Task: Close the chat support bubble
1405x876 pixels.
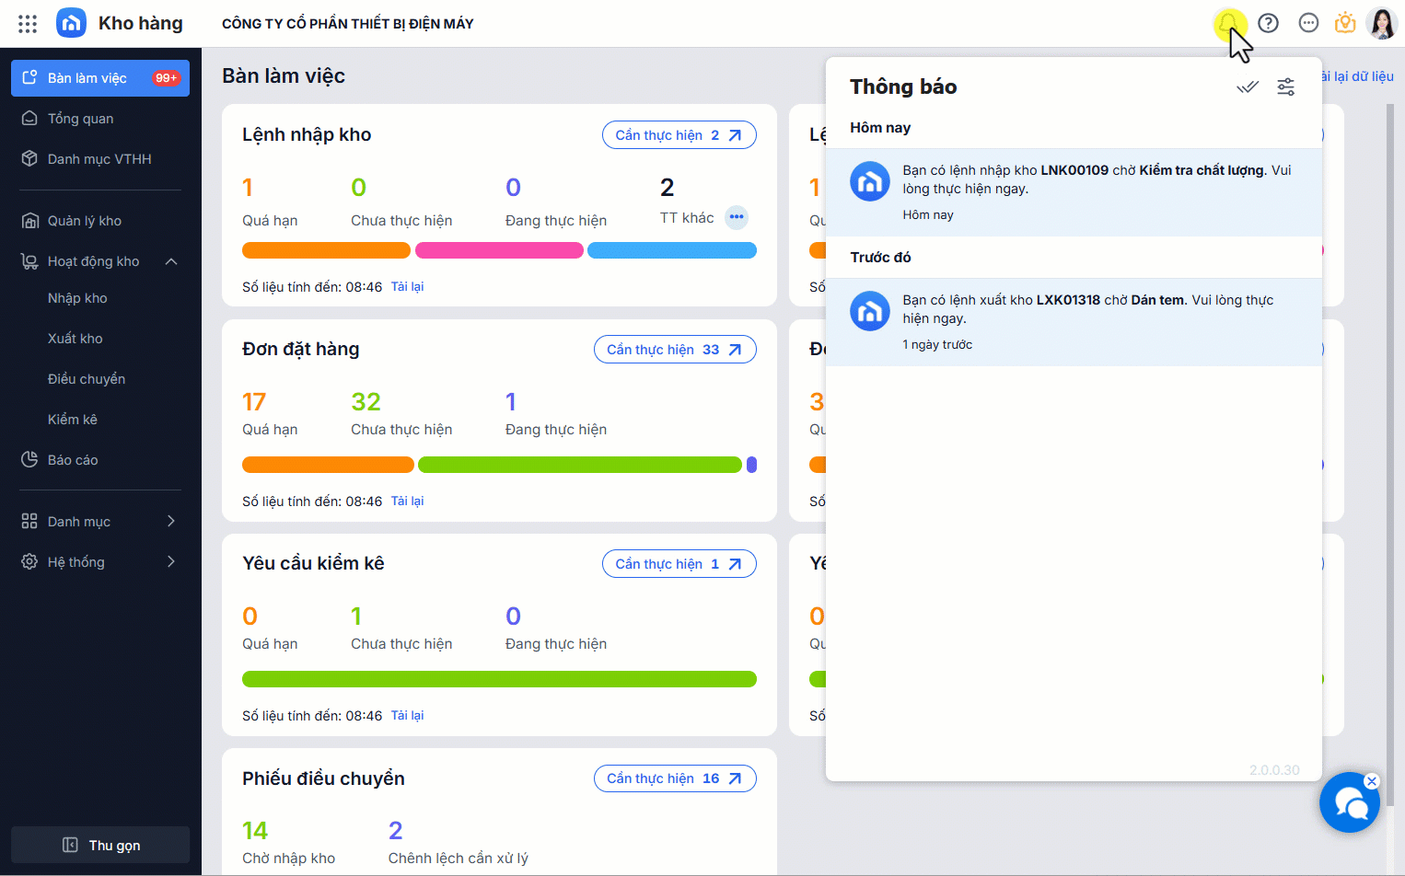Action: [x=1372, y=781]
